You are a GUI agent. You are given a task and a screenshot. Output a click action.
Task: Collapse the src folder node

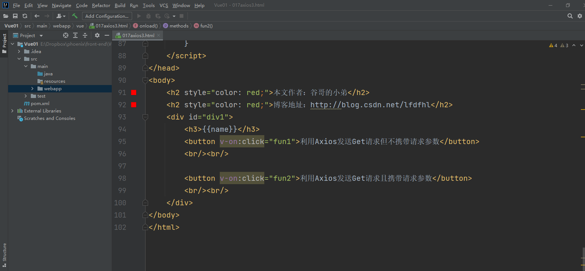[19, 59]
